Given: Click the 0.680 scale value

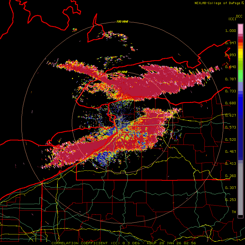Looking at the screenshot, I should click(x=231, y=103).
